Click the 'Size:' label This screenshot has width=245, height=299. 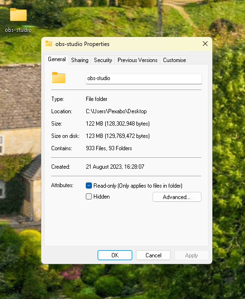(56, 124)
